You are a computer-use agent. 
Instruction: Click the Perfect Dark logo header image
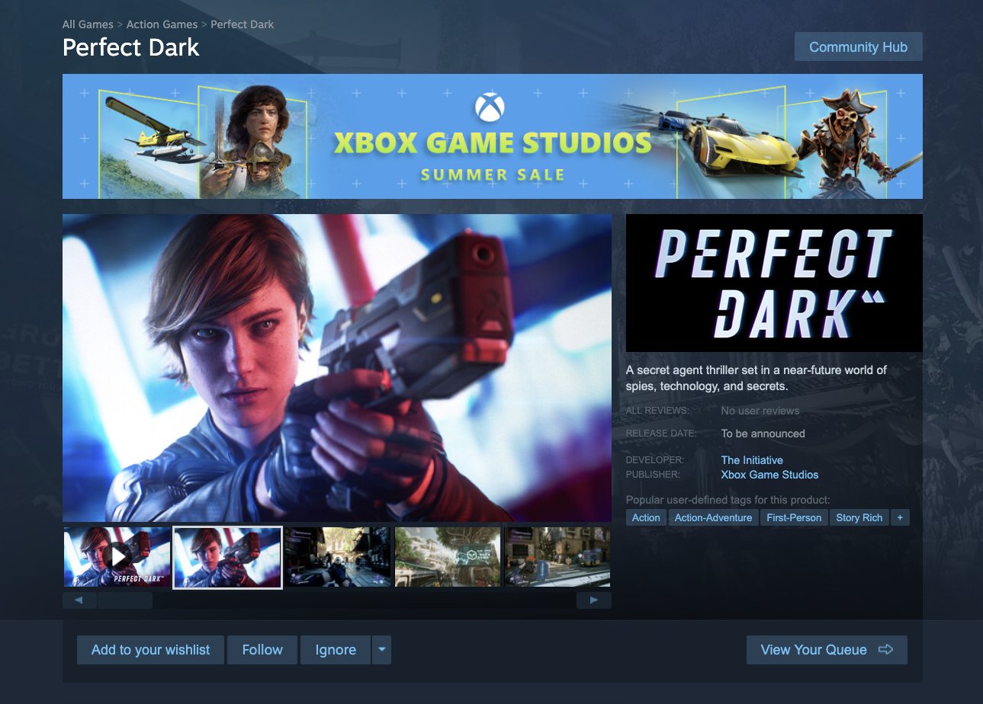coord(774,283)
